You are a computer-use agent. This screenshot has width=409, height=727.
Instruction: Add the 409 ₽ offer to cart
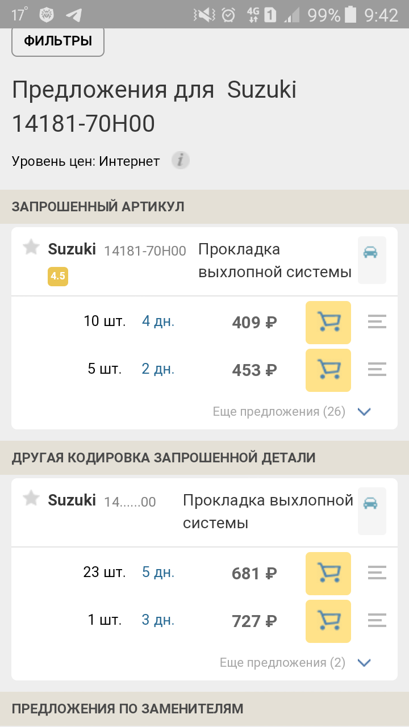328,323
